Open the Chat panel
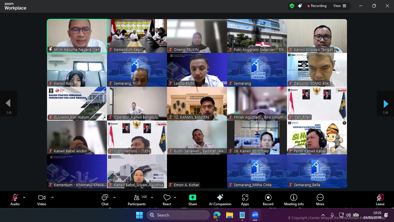Image resolution: width=394 pixels, height=222 pixels. click(x=105, y=200)
